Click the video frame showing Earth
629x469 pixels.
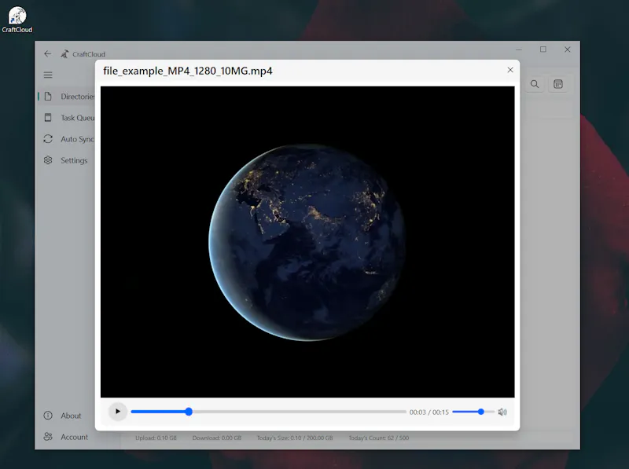pos(307,242)
